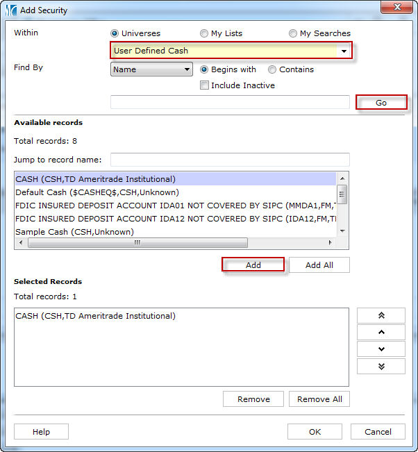Screen dimensions: 418x452
Task: Open the User Defined Cash dropdown
Action: point(343,51)
